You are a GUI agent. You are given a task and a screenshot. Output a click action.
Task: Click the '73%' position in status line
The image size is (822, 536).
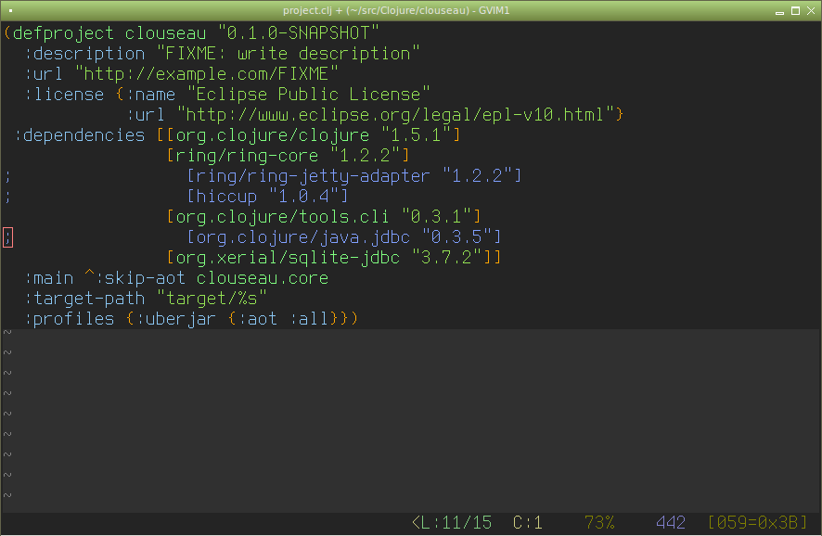click(598, 523)
